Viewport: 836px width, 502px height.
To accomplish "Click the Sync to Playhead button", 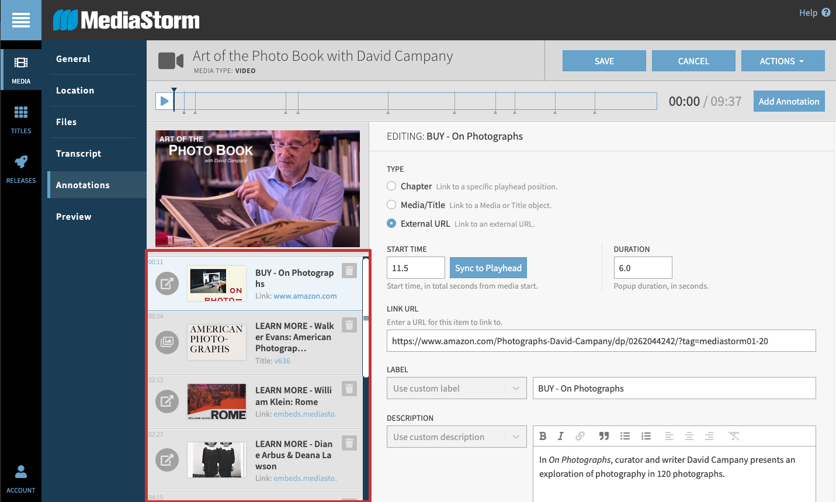I will [488, 267].
